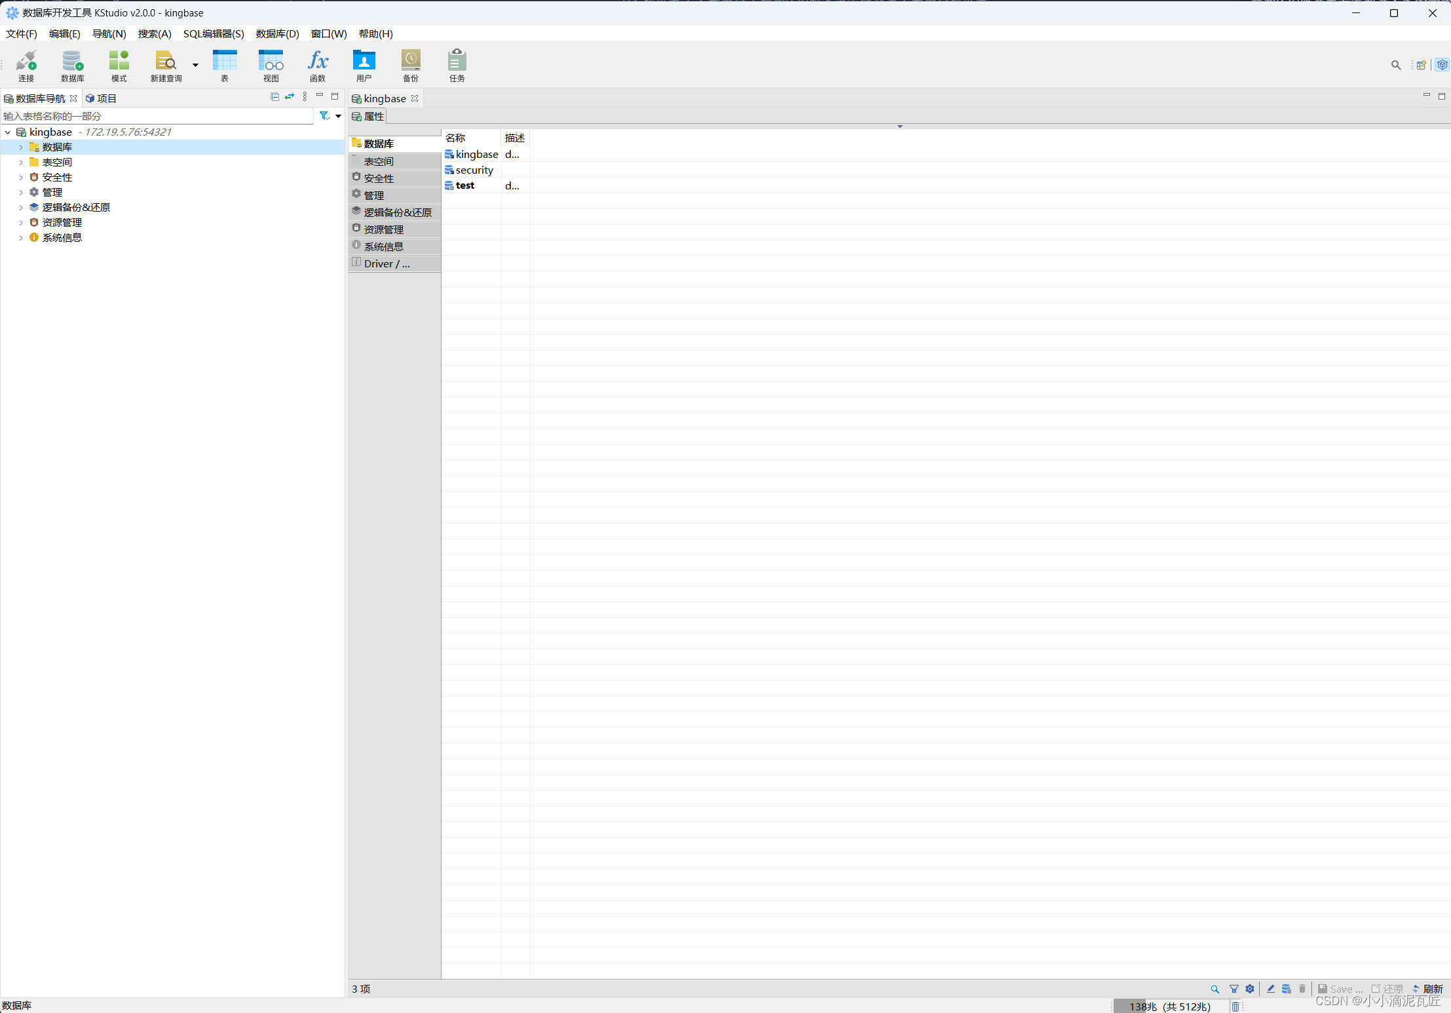This screenshot has width=1451, height=1013.
Task: Toggle link with editor arrows icon
Action: pos(290,97)
